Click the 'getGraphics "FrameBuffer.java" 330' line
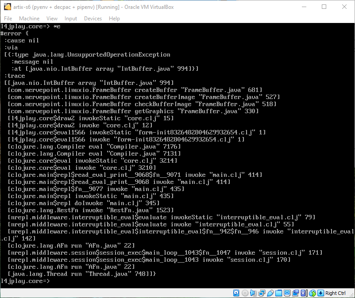The height and width of the screenshot is (298, 355). tap(133, 111)
